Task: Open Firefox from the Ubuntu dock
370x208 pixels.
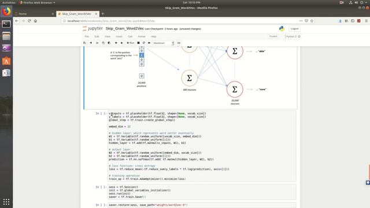Action: (x=6, y=12)
